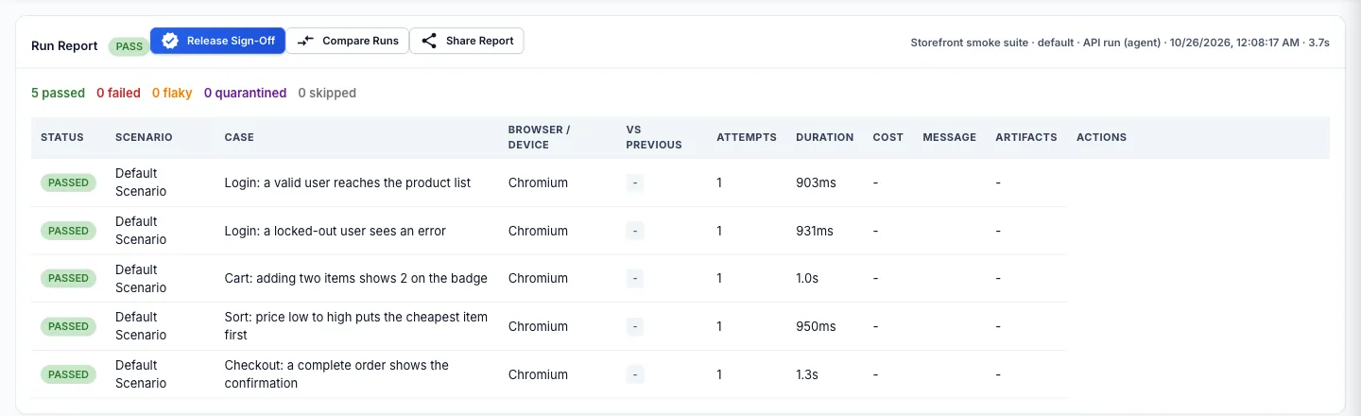Screen dimensions: 1361x416
Task: Click the COST column header
Action: click(888, 137)
